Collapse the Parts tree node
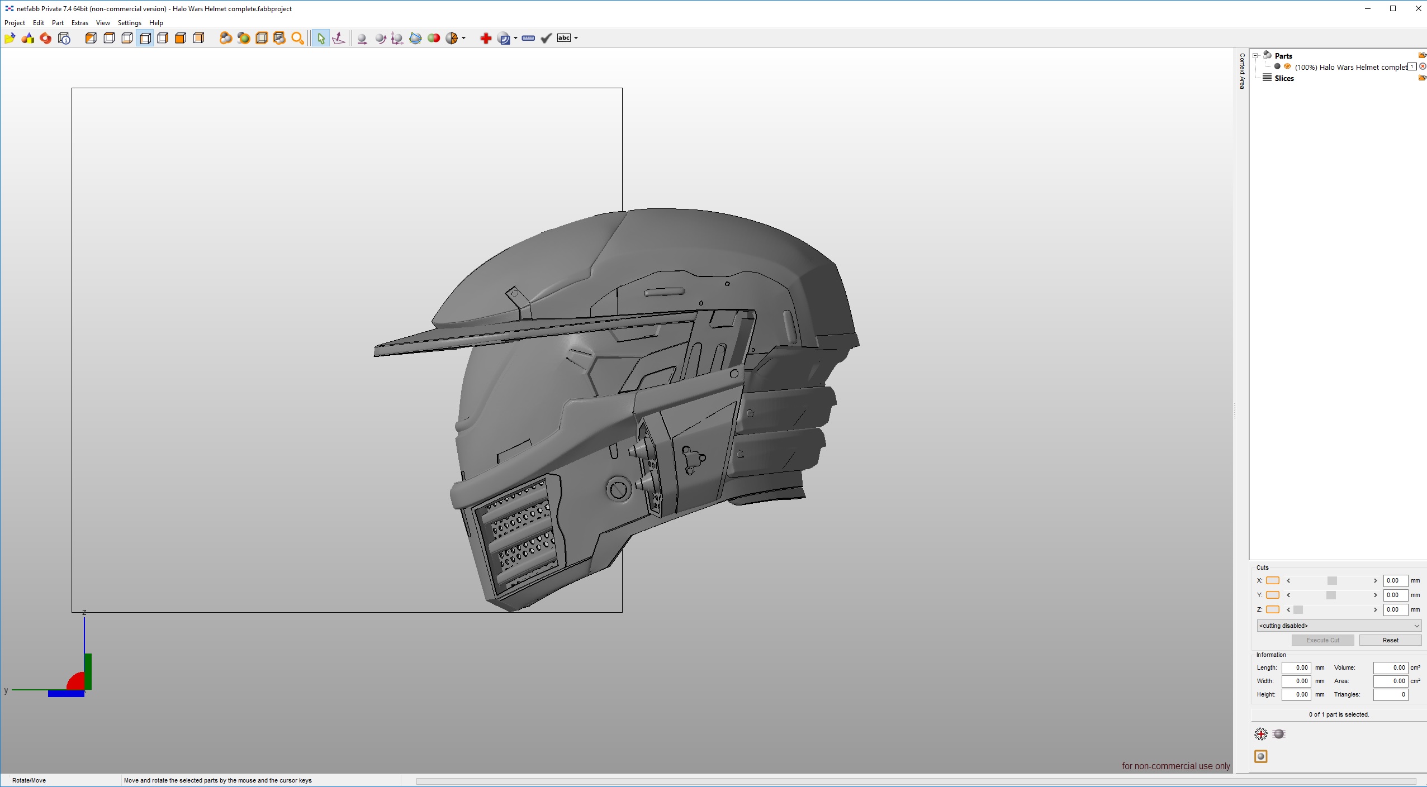 pos(1255,56)
